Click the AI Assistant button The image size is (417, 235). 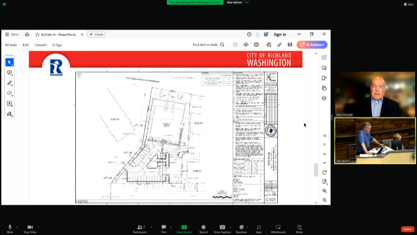(x=312, y=45)
